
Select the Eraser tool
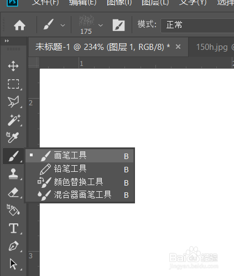[13, 192]
